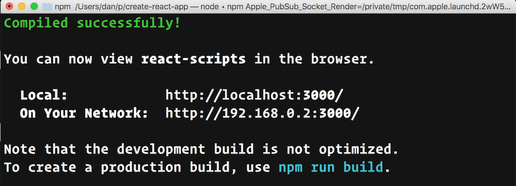The height and width of the screenshot is (186, 516).
Task: Click the folder proxy icon in title bar
Action: point(47,7)
